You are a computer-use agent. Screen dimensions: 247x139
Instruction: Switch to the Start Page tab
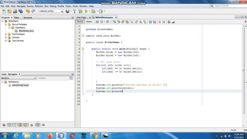coord(81,17)
